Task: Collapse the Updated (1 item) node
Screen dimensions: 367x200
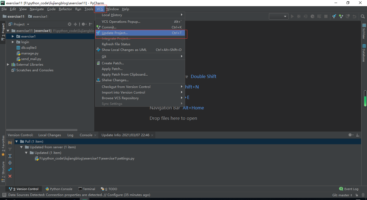Action: [x=26, y=153]
